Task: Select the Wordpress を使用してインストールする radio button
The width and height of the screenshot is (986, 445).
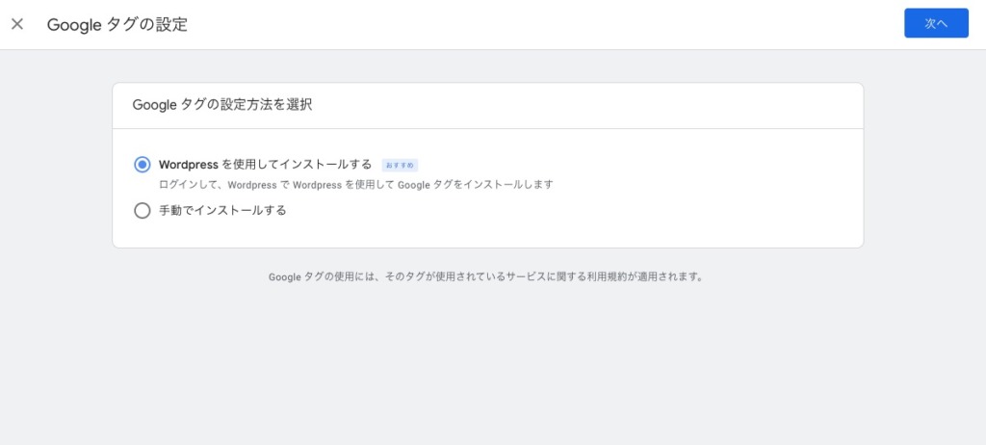Action: pos(143,165)
